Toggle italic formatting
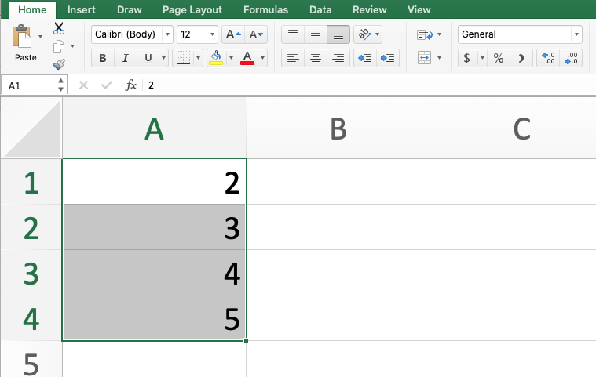This screenshot has width=596, height=377. (125, 58)
